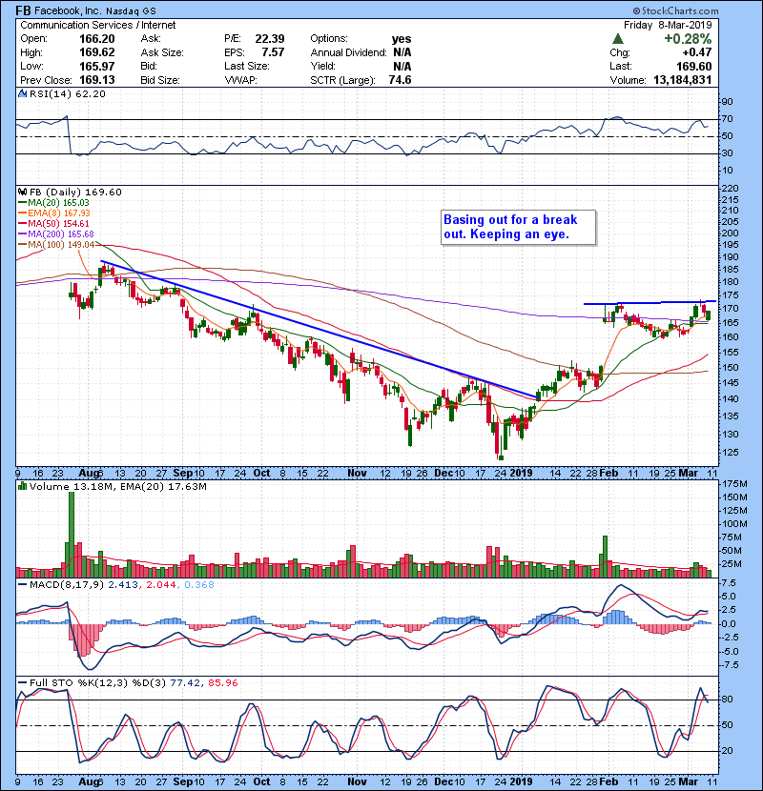Click the MACD legend line marker
This screenshot has width=763, height=791.
[x=22, y=585]
